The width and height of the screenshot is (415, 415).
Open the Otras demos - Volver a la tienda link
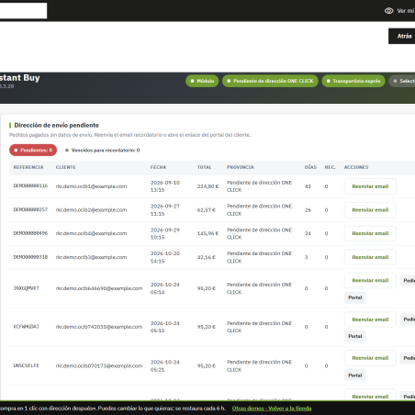(272, 409)
